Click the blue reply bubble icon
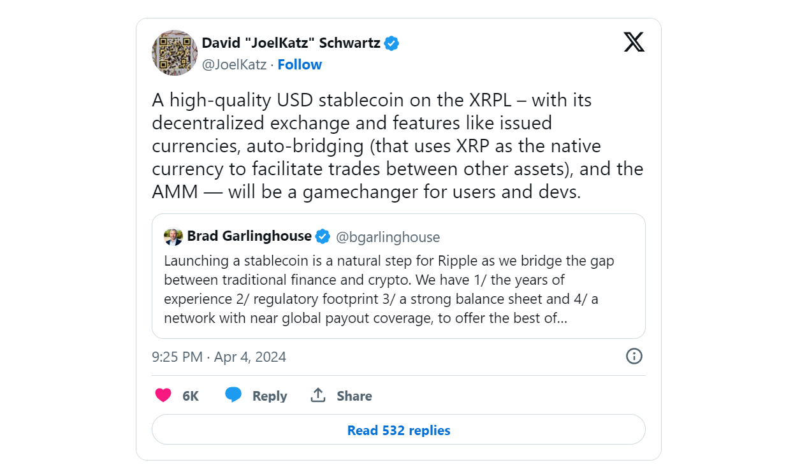800x472 pixels. (233, 396)
